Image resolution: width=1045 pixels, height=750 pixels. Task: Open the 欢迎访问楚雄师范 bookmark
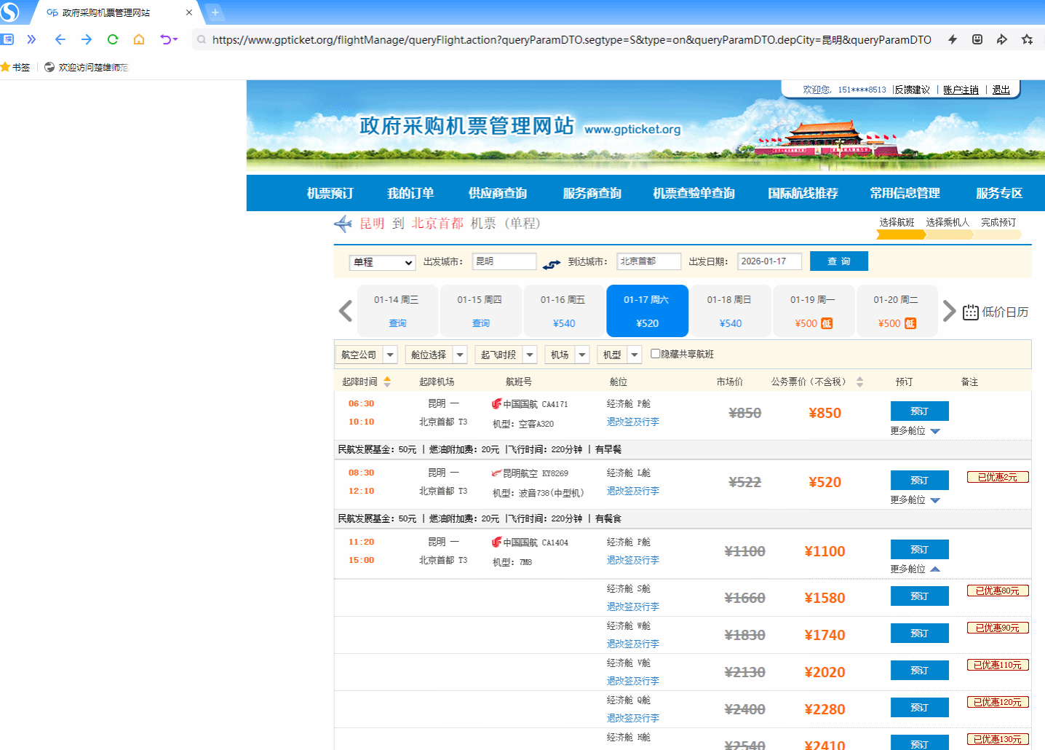click(x=86, y=67)
